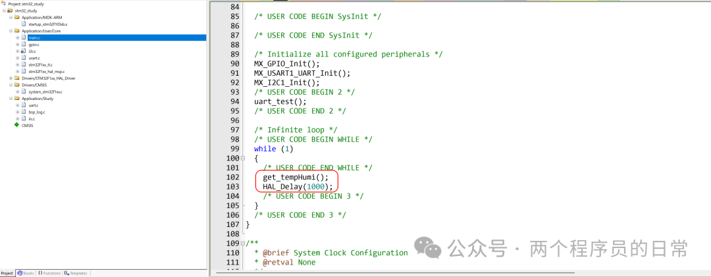
Task: Click the 'MX_GPIO_Init();' code line
Action: pyautogui.click(x=286, y=63)
